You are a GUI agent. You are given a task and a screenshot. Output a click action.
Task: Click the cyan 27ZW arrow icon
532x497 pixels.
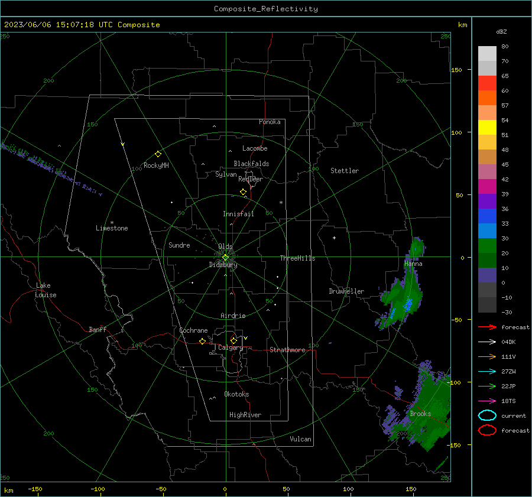pos(487,371)
